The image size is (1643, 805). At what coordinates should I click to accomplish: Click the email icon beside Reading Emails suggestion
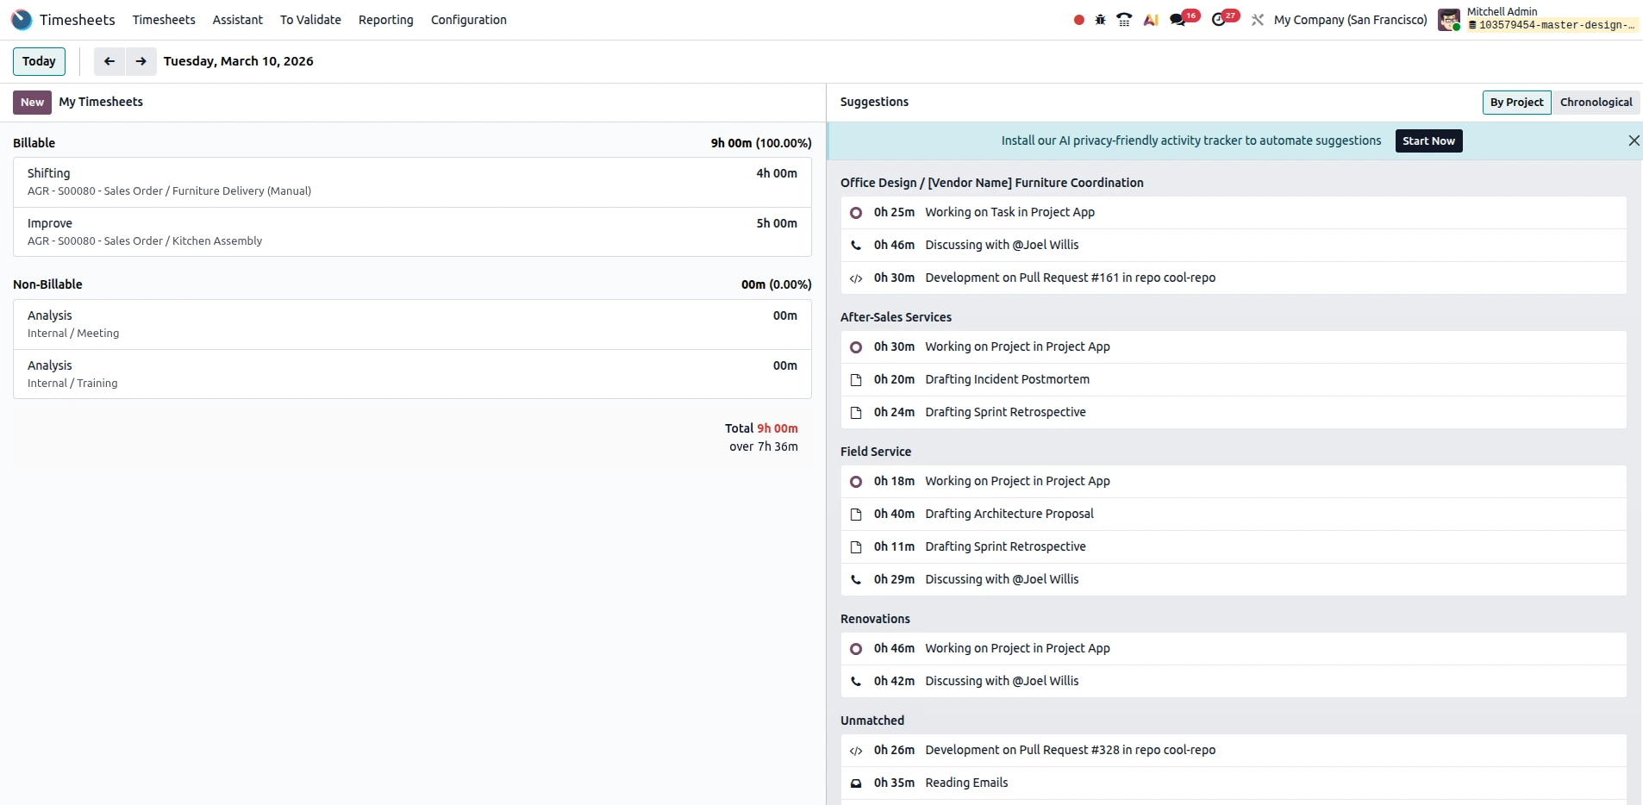(856, 783)
